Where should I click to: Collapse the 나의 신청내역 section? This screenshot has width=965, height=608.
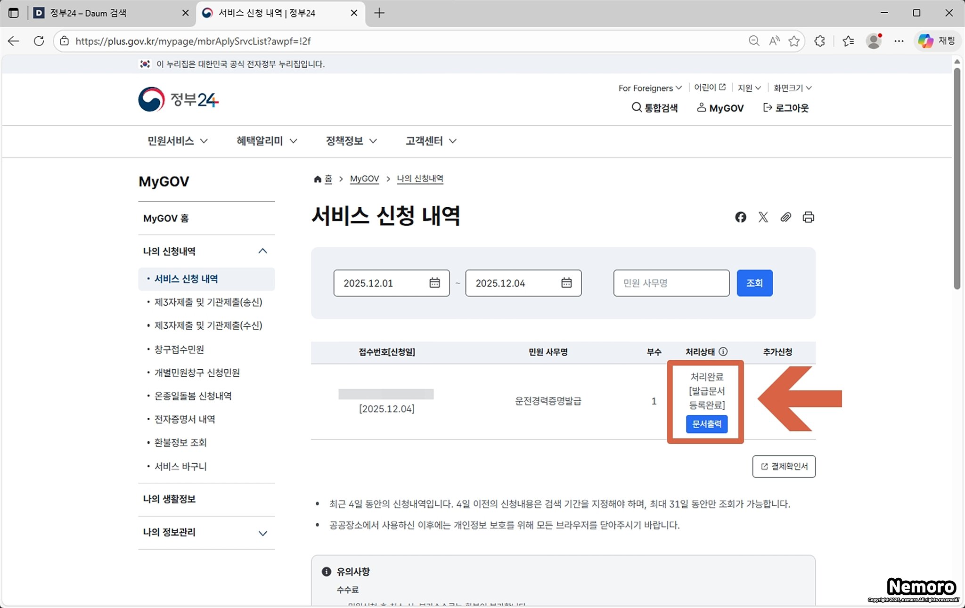[x=262, y=251]
